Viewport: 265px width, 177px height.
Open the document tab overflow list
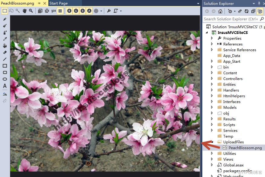(x=198, y=3)
